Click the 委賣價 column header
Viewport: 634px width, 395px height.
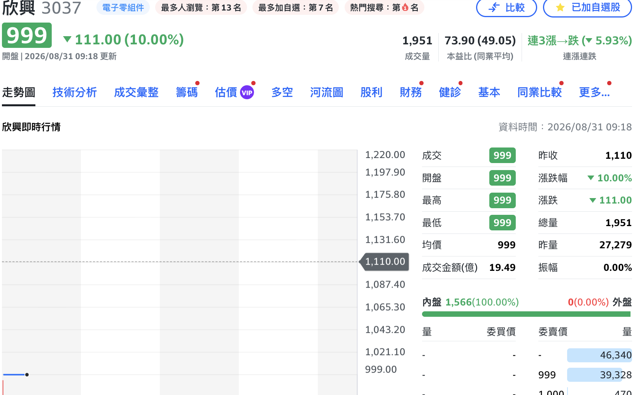(x=553, y=332)
